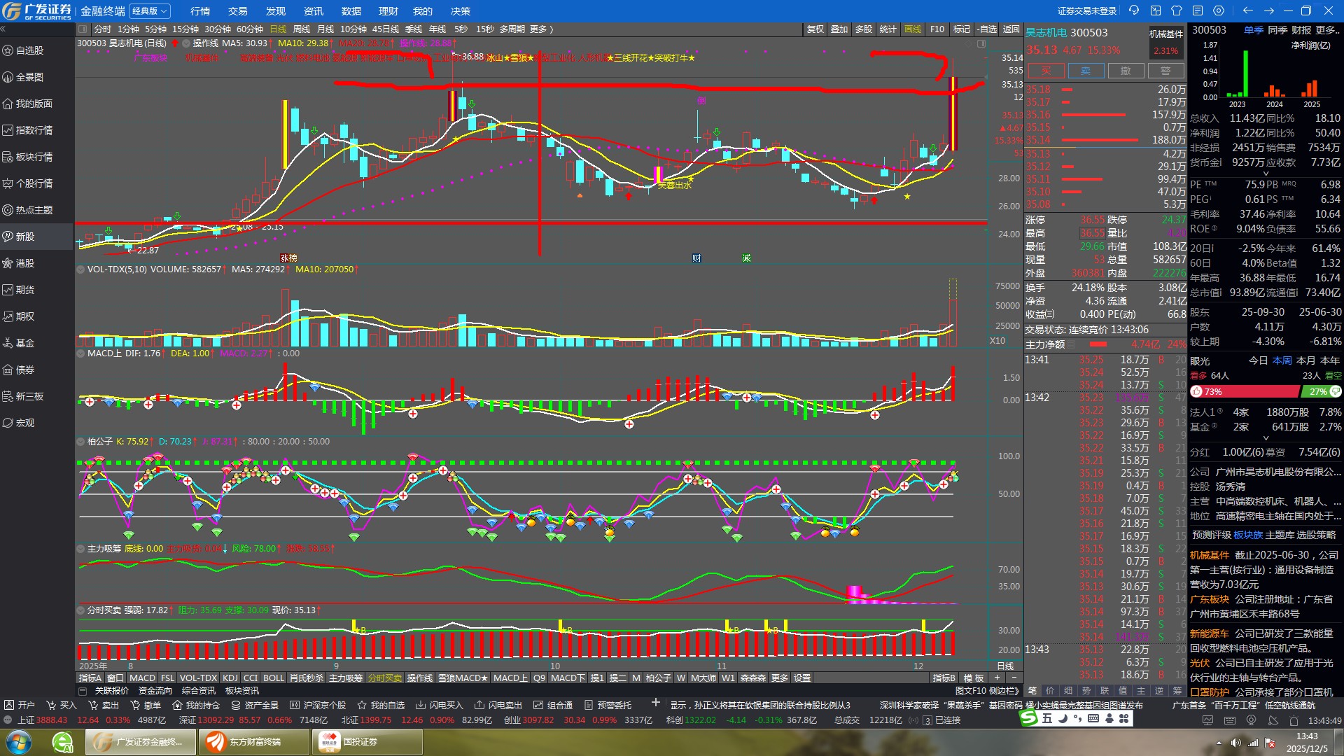Toggle 复权 price adjustment button
The image size is (1344, 756).
tap(815, 29)
